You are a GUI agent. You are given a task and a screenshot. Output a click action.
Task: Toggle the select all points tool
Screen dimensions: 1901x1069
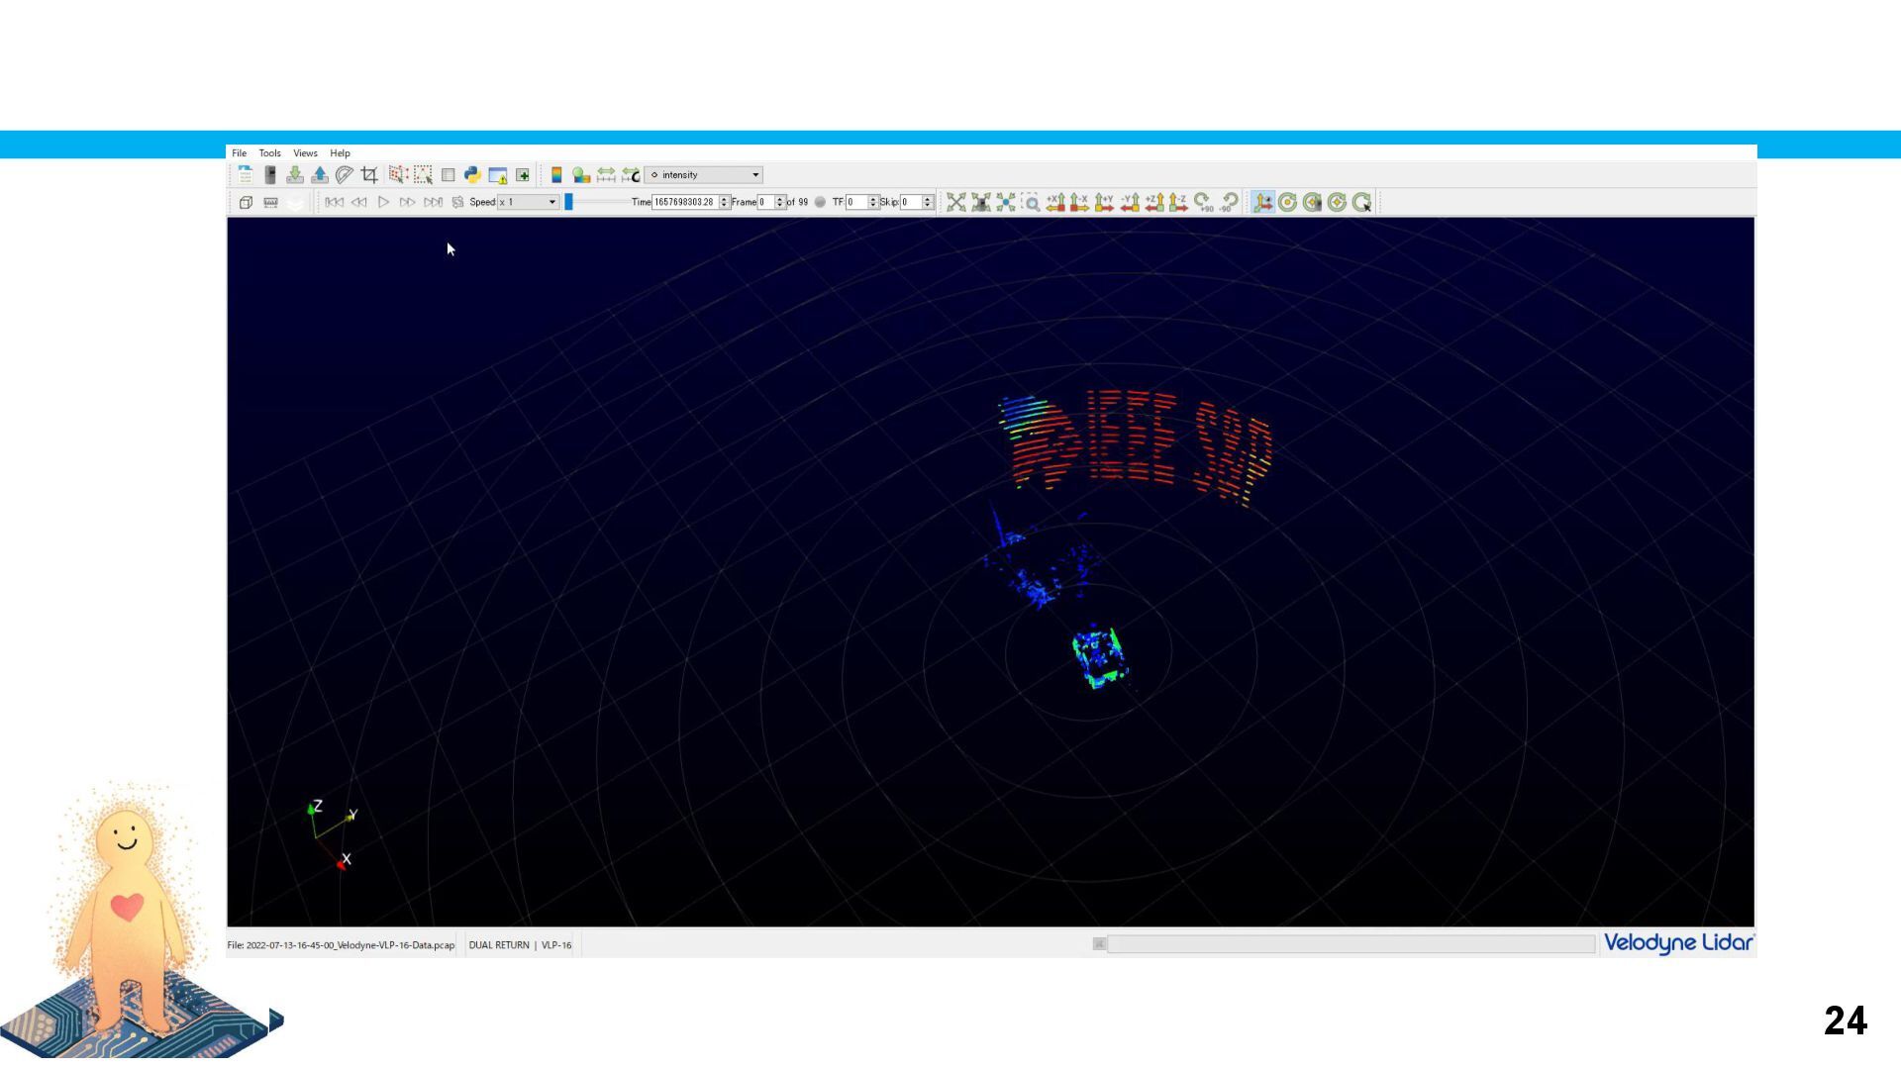tap(398, 175)
